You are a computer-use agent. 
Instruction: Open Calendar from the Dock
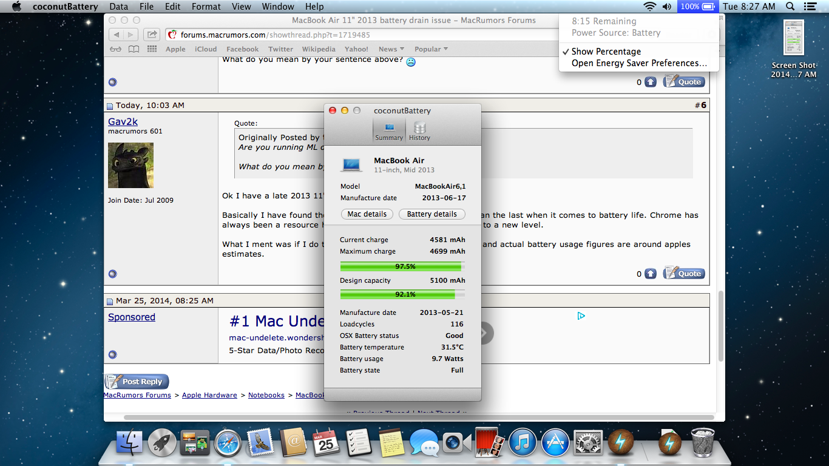(326, 443)
